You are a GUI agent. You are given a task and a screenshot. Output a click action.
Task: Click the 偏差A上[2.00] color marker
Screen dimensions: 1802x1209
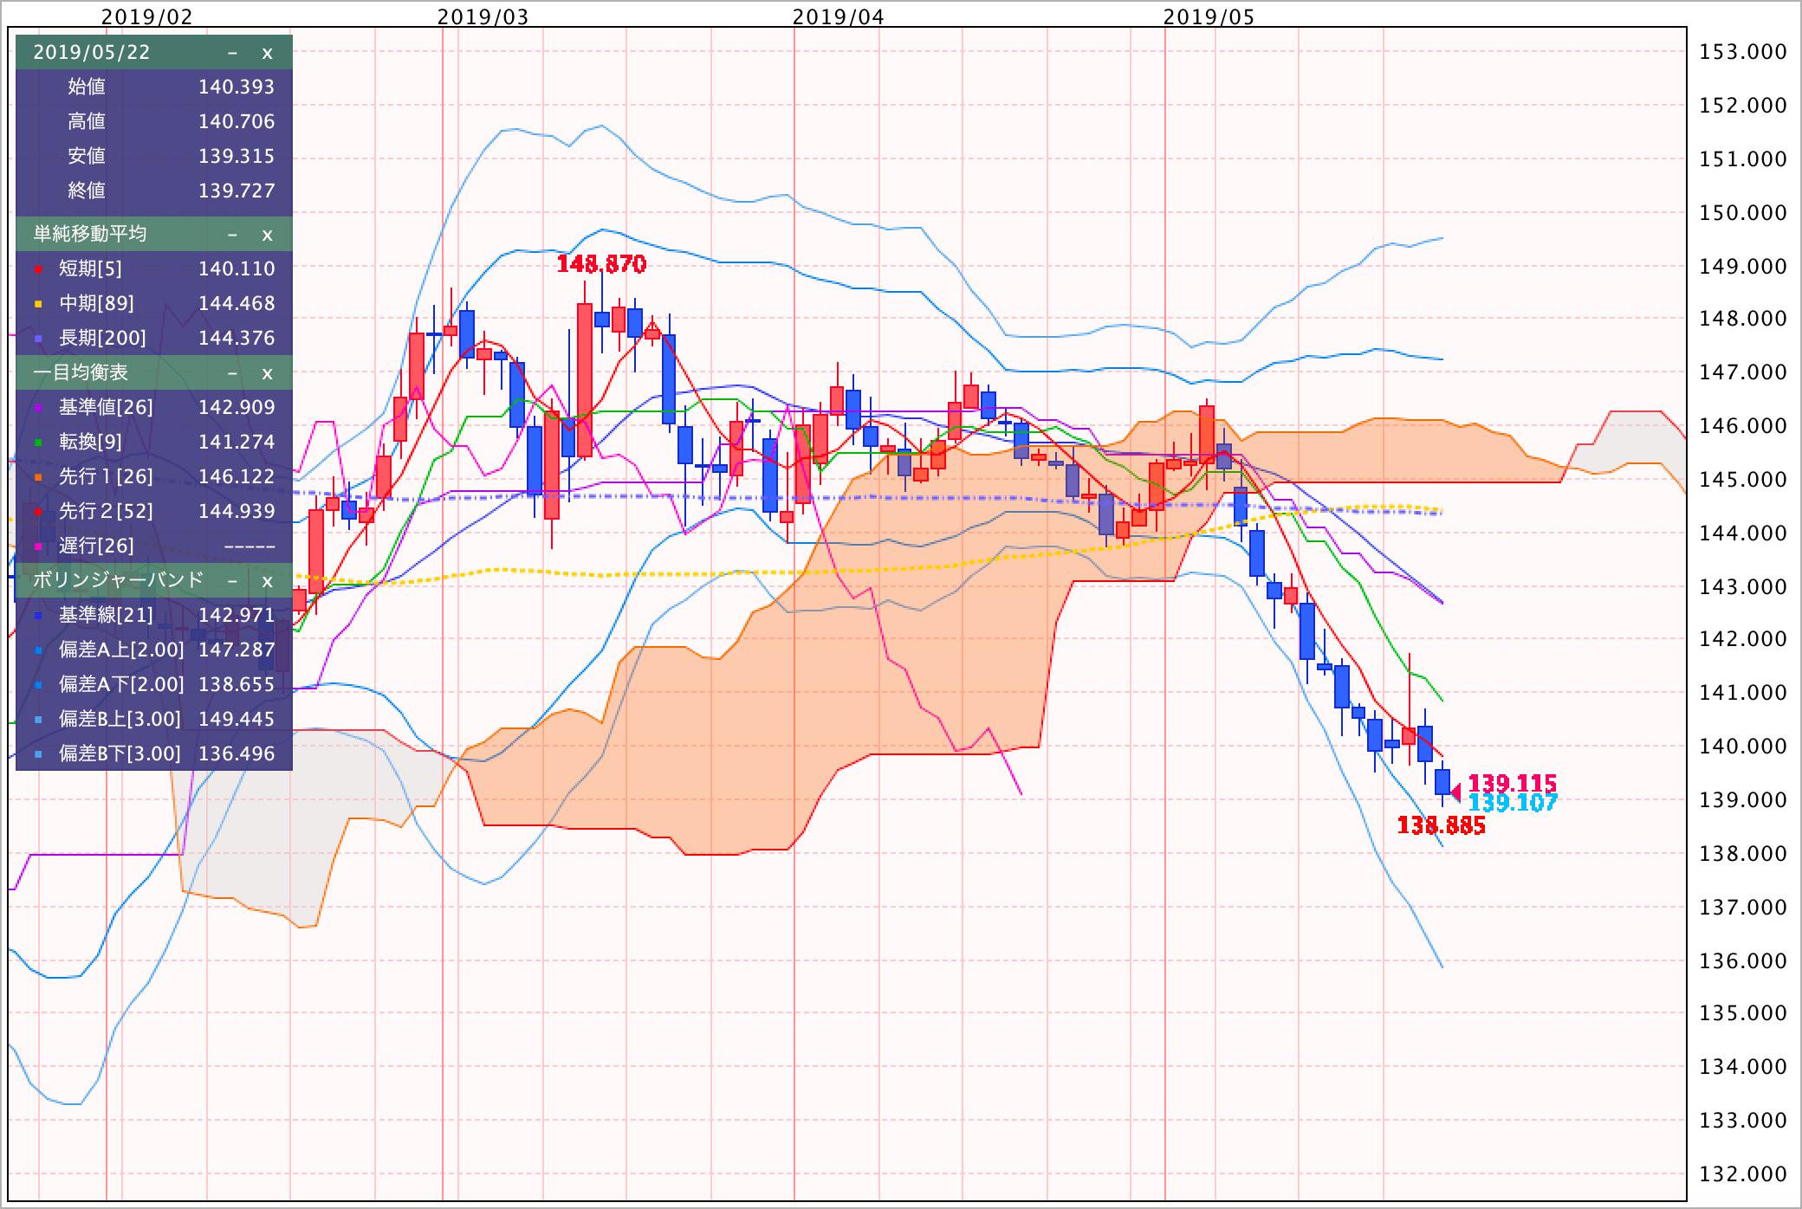pos(37,651)
